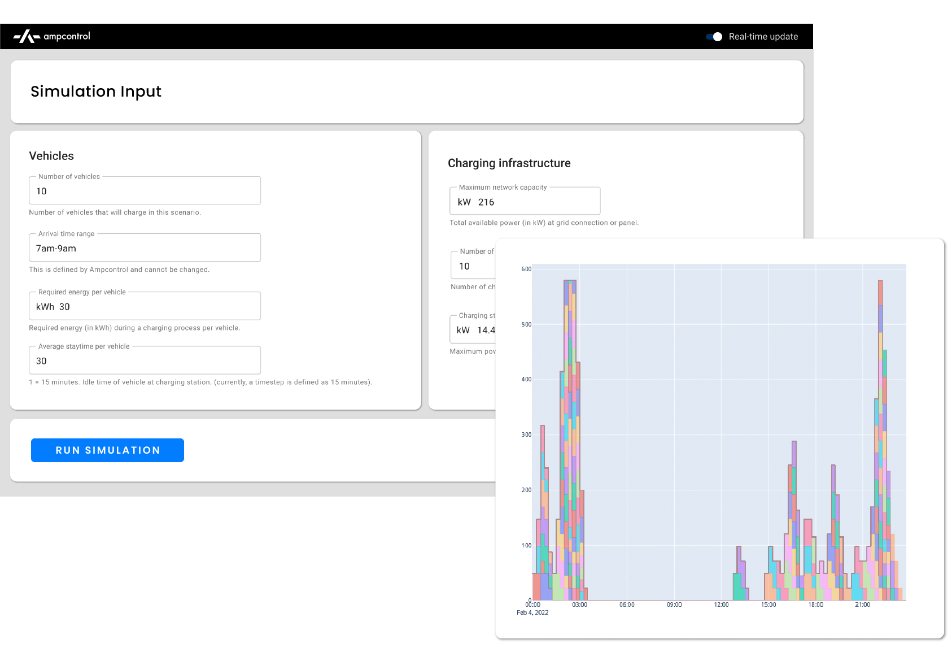Select the Arrival time range field
The image size is (952, 648).
point(144,248)
